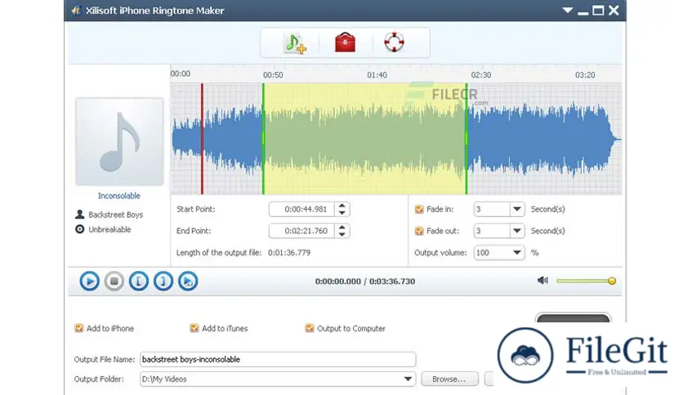The image size is (683, 395).
Task: Increase End Point with up arrow
Action: pyautogui.click(x=342, y=228)
